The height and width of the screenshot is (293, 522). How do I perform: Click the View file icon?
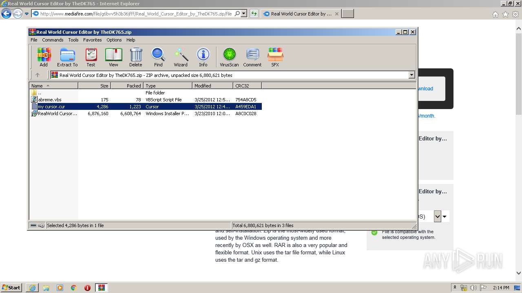click(113, 57)
